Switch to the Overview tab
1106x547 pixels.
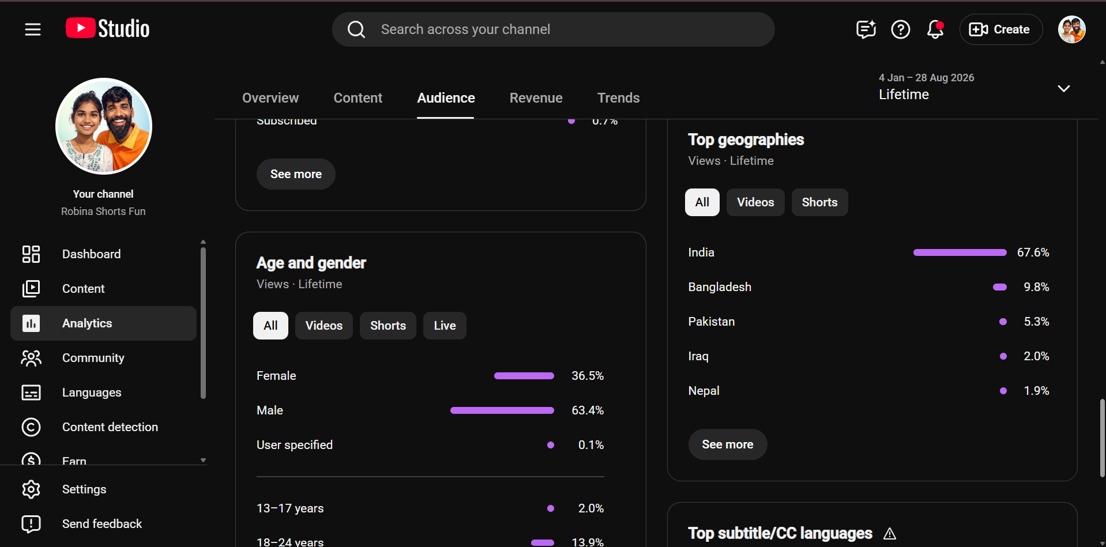(270, 98)
